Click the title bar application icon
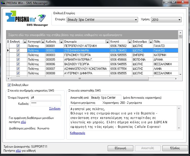Screen dimensions: 190x156 click(3, 3)
